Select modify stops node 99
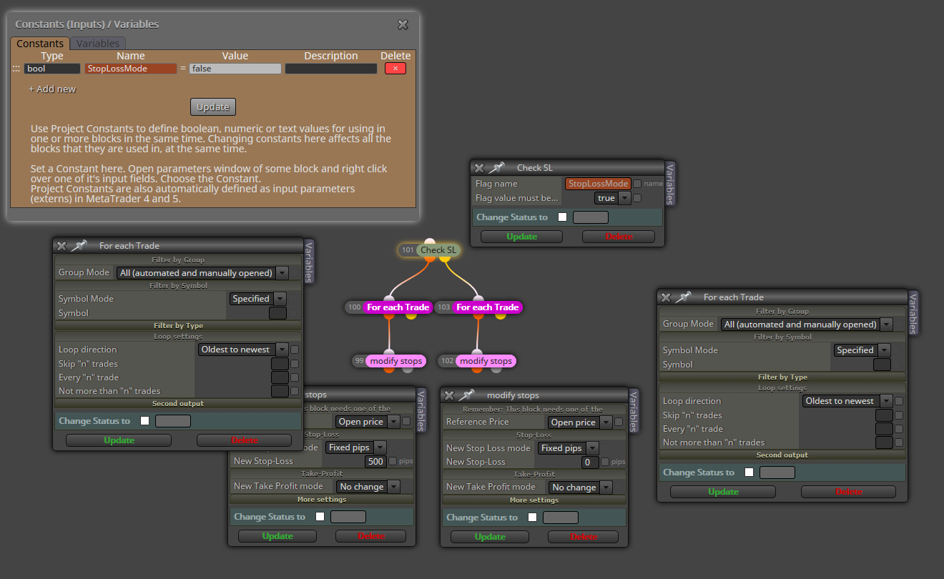The image size is (944, 579). pyautogui.click(x=389, y=361)
